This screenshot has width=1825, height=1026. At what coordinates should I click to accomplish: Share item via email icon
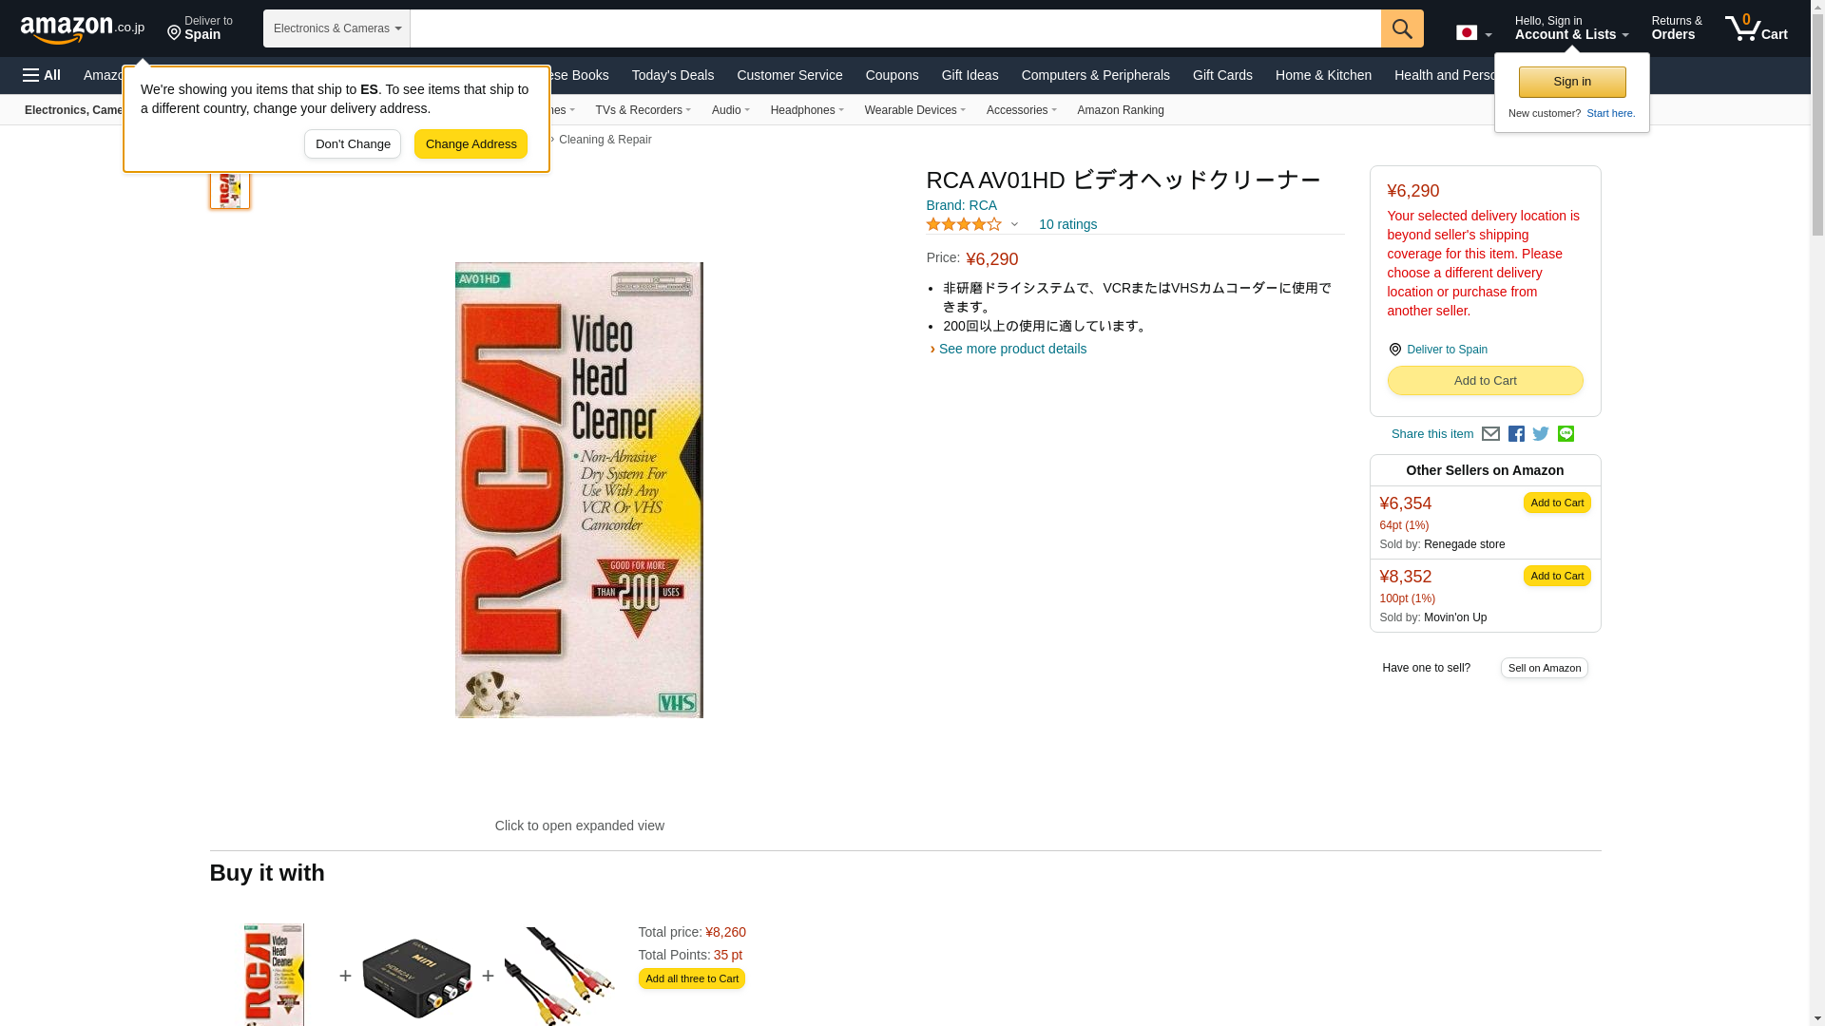pyautogui.click(x=1490, y=434)
